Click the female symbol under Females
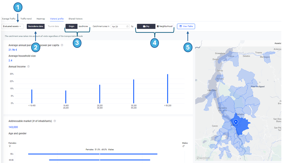Viewport: 282px width, 163px height. 10,146
